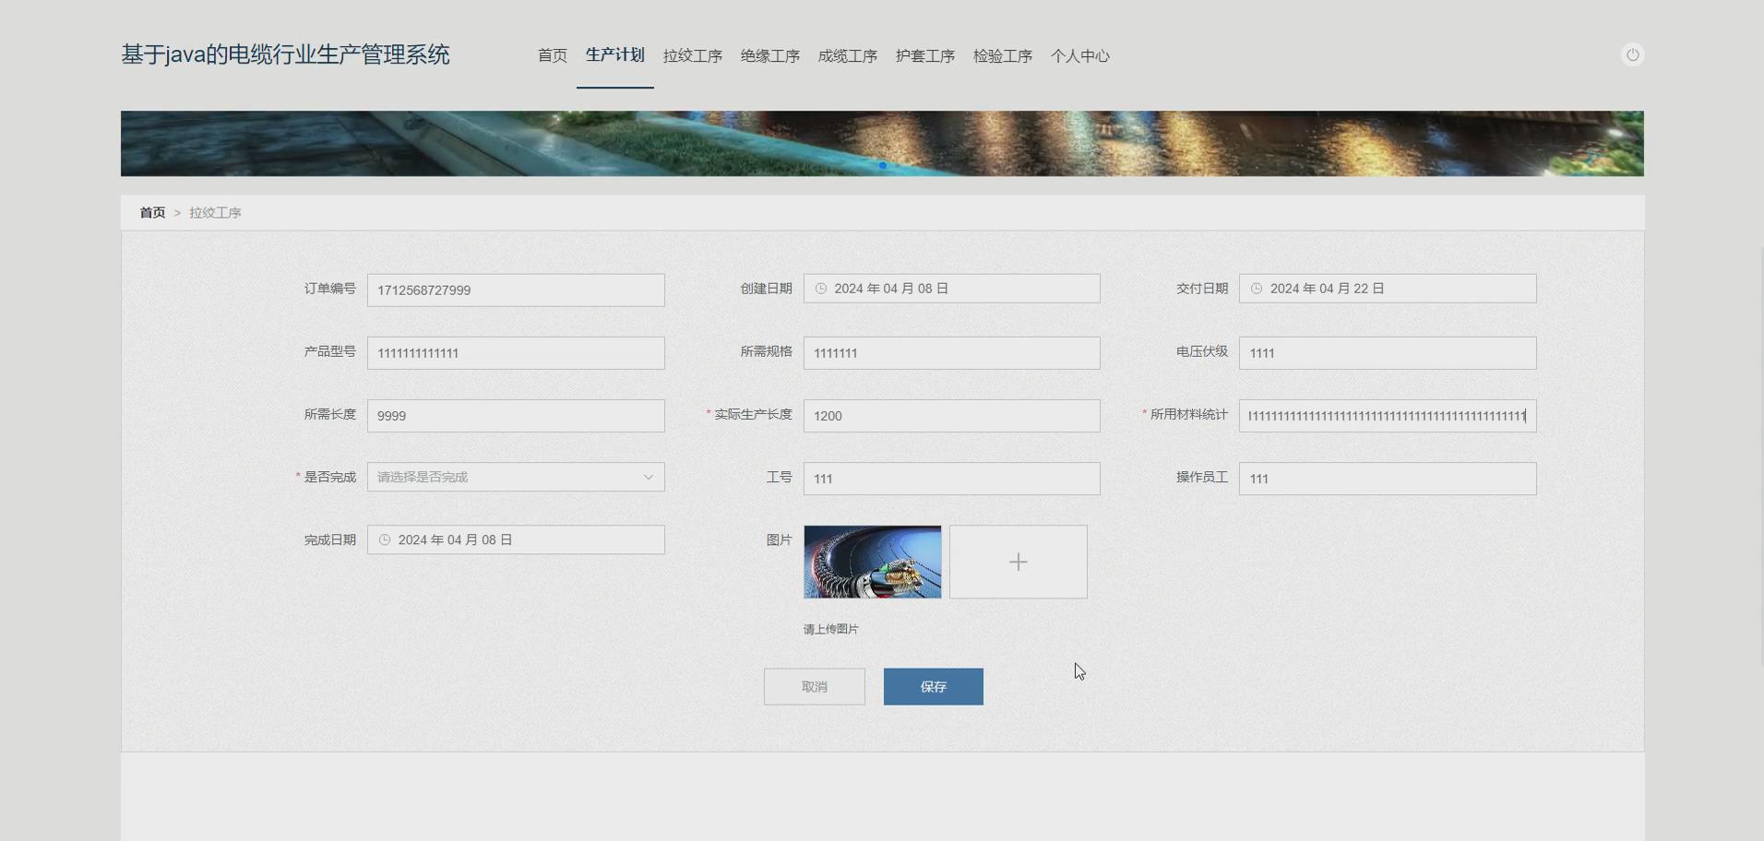Click the 操作员工 input field
The height and width of the screenshot is (841, 1764).
(x=1388, y=479)
